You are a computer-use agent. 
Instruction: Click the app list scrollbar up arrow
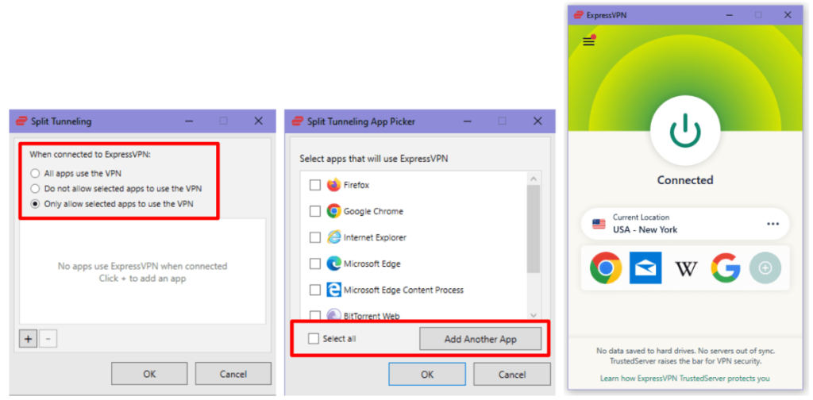coord(534,179)
